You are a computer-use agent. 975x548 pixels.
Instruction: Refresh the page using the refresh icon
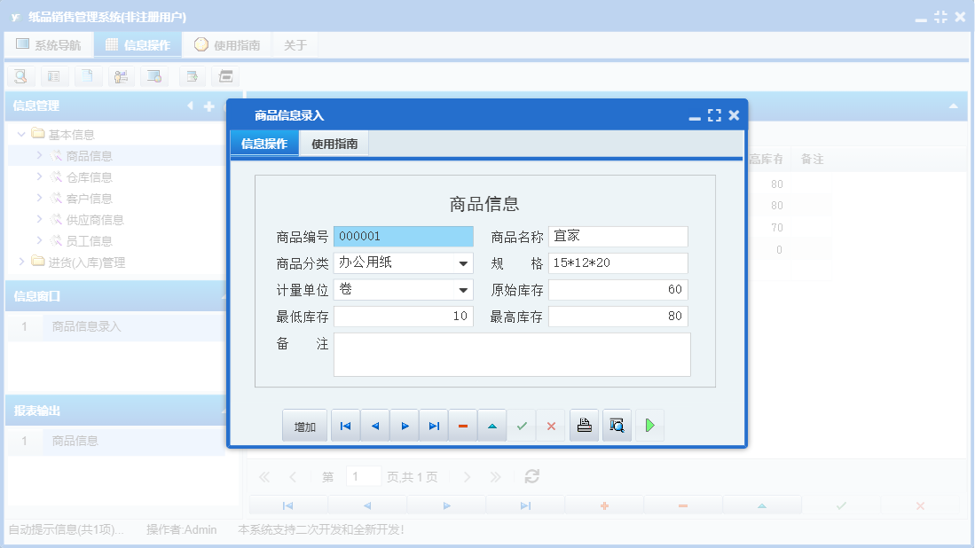coord(531,476)
